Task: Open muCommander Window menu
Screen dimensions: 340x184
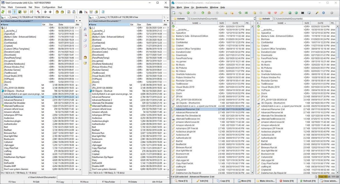Action: tap(214, 8)
